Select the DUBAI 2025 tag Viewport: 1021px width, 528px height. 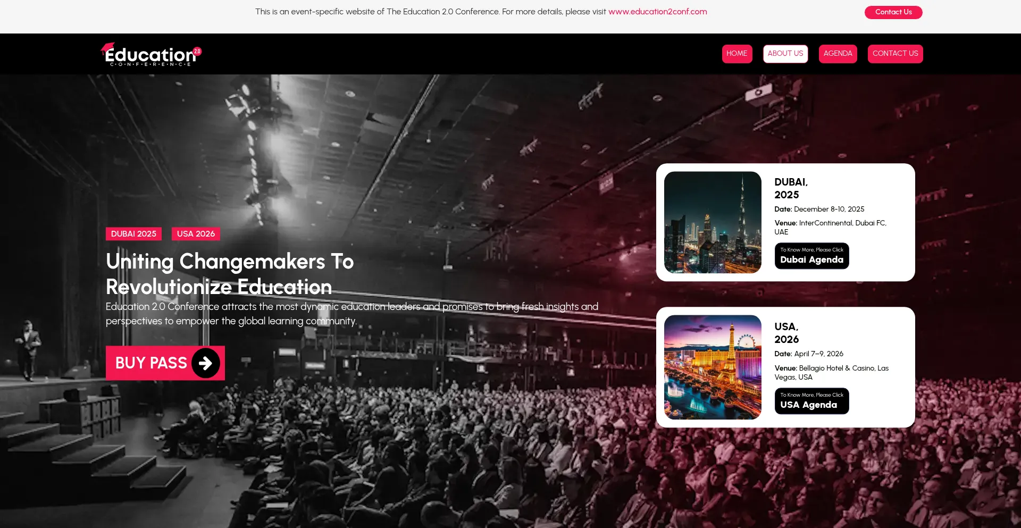[x=133, y=234]
